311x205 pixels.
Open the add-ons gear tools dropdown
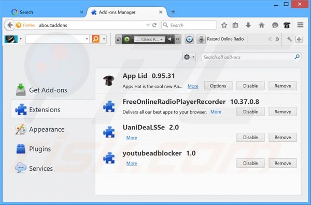coord(189,57)
